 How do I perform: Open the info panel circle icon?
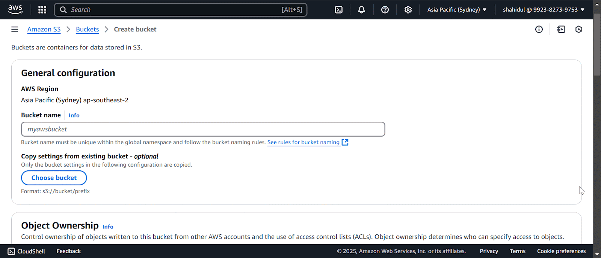(x=539, y=29)
